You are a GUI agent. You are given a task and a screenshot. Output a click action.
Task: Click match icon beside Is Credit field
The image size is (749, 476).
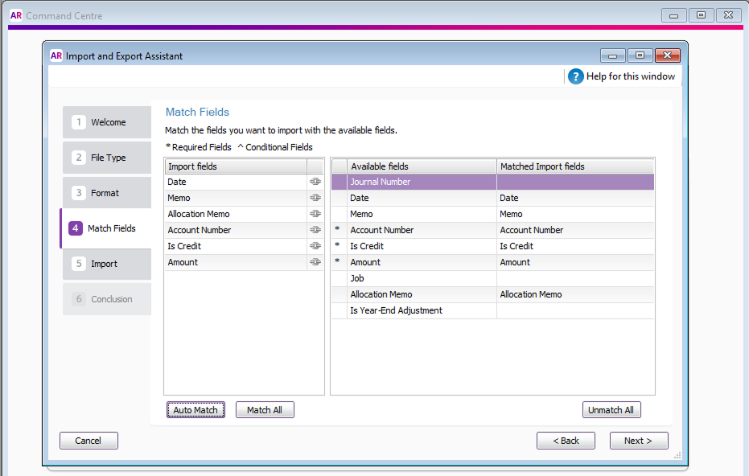click(315, 246)
